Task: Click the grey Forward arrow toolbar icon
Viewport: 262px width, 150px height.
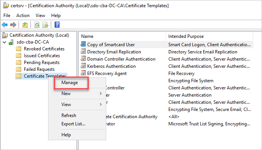Action: pyautogui.click(x=13, y=25)
